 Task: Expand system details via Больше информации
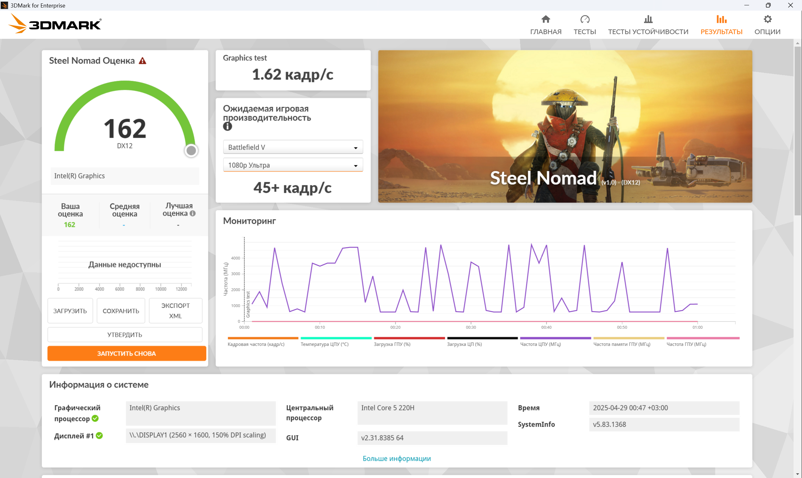tap(397, 458)
